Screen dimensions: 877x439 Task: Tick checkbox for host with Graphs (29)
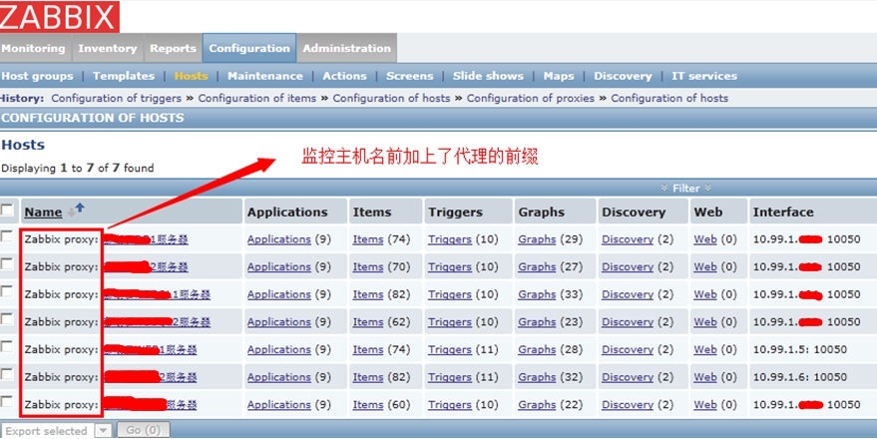coord(7,236)
